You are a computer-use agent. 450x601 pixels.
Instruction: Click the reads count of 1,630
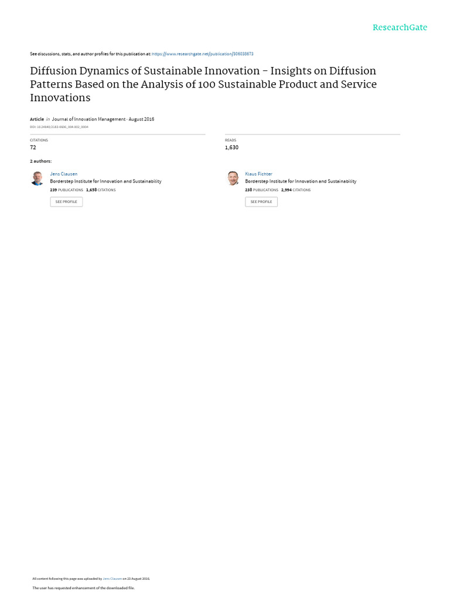[231, 147]
